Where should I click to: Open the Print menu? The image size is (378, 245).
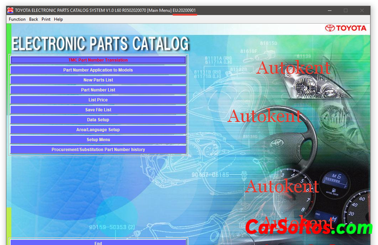pyautogui.click(x=45, y=19)
